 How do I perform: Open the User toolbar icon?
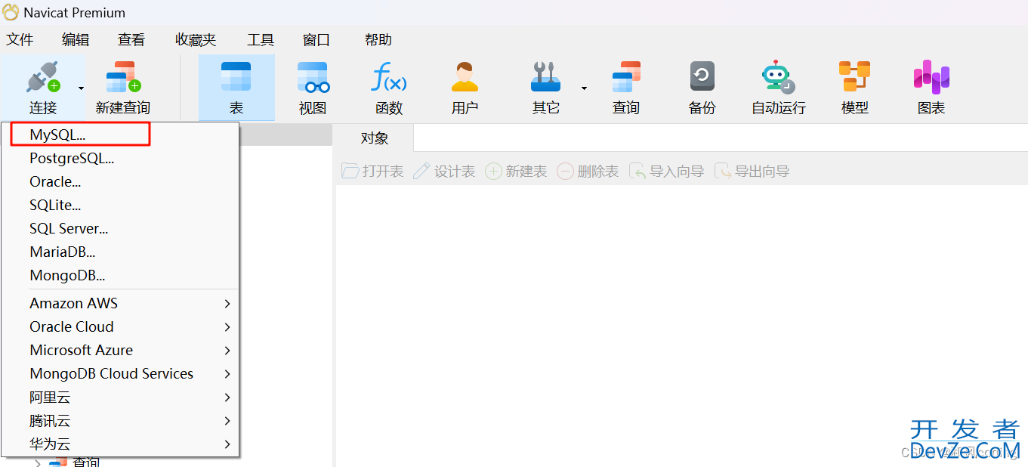[465, 78]
